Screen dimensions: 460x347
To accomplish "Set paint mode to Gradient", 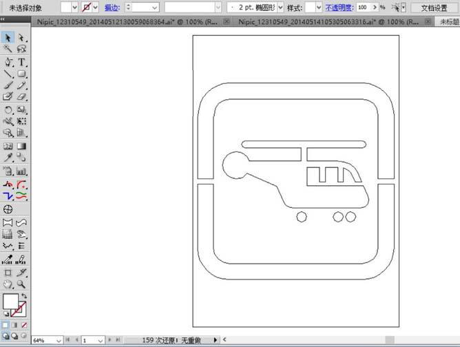I will [14, 325].
